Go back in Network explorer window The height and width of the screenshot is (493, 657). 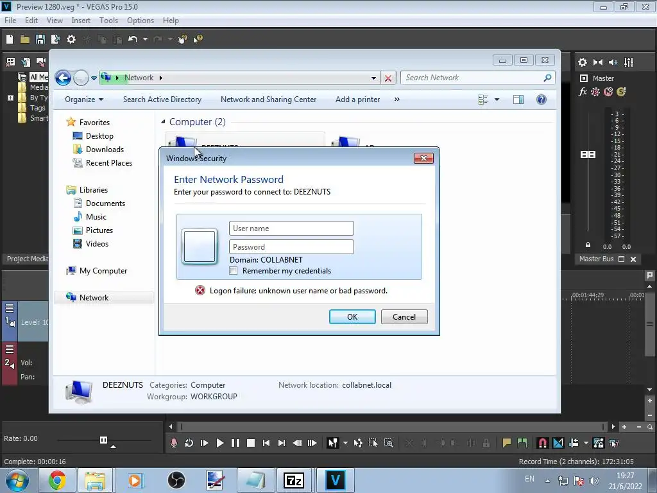(64, 78)
